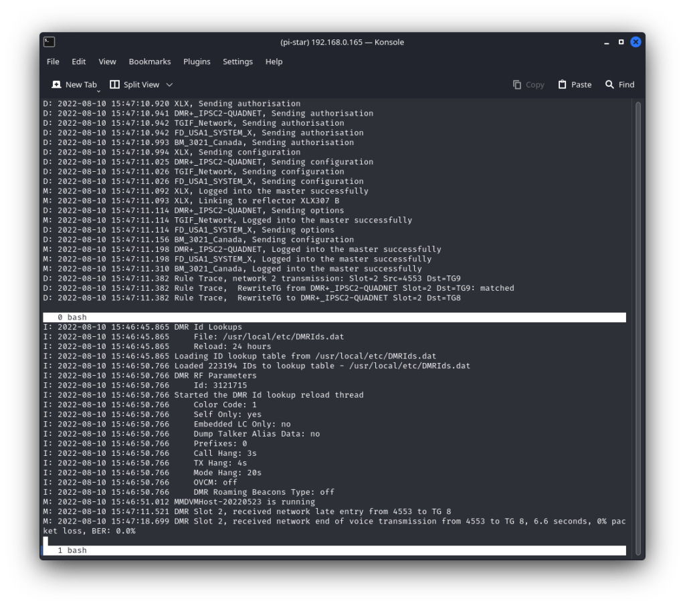The width and height of the screenshot is (685, 607).
Task: Click the 'Id: 3121715' line
Action: pyautogui.click(x=145, y=385)
